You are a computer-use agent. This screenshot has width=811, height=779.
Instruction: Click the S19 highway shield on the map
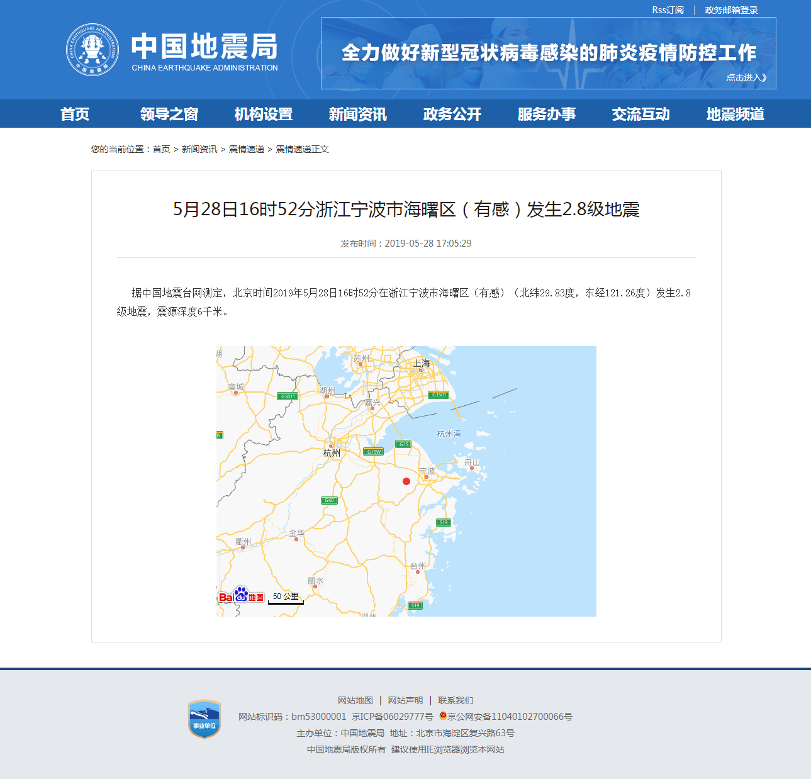(x=442, y=522)
